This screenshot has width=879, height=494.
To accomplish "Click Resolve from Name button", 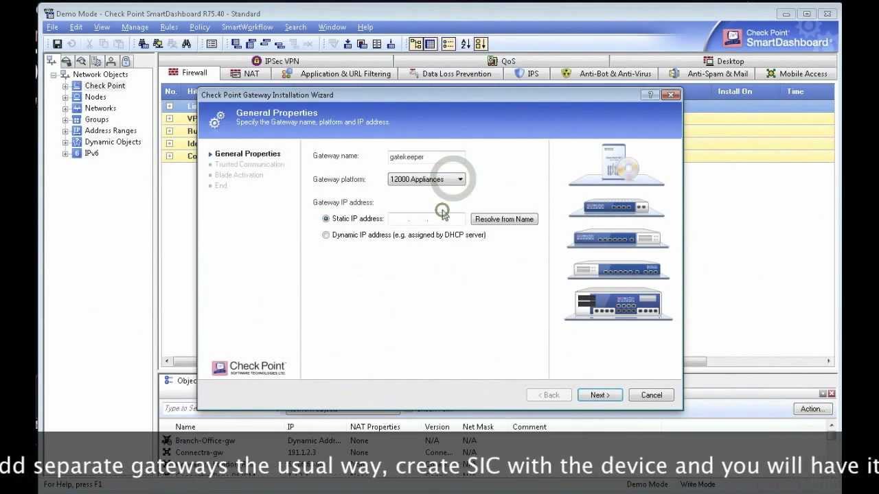I will (x=504, y=219).
